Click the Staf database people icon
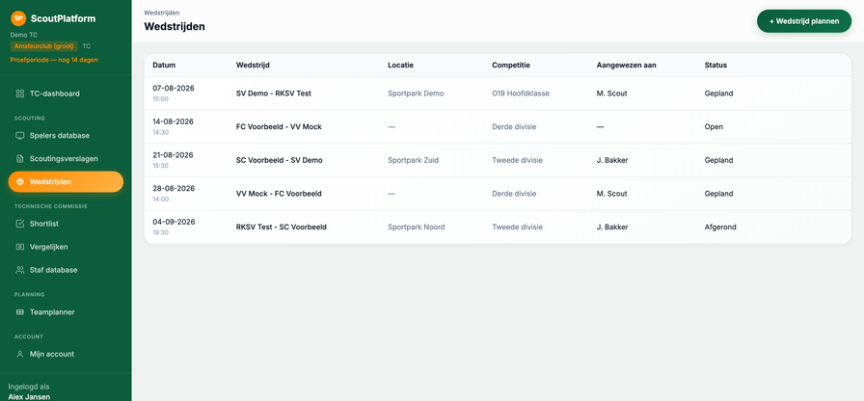 pos(20,270)
